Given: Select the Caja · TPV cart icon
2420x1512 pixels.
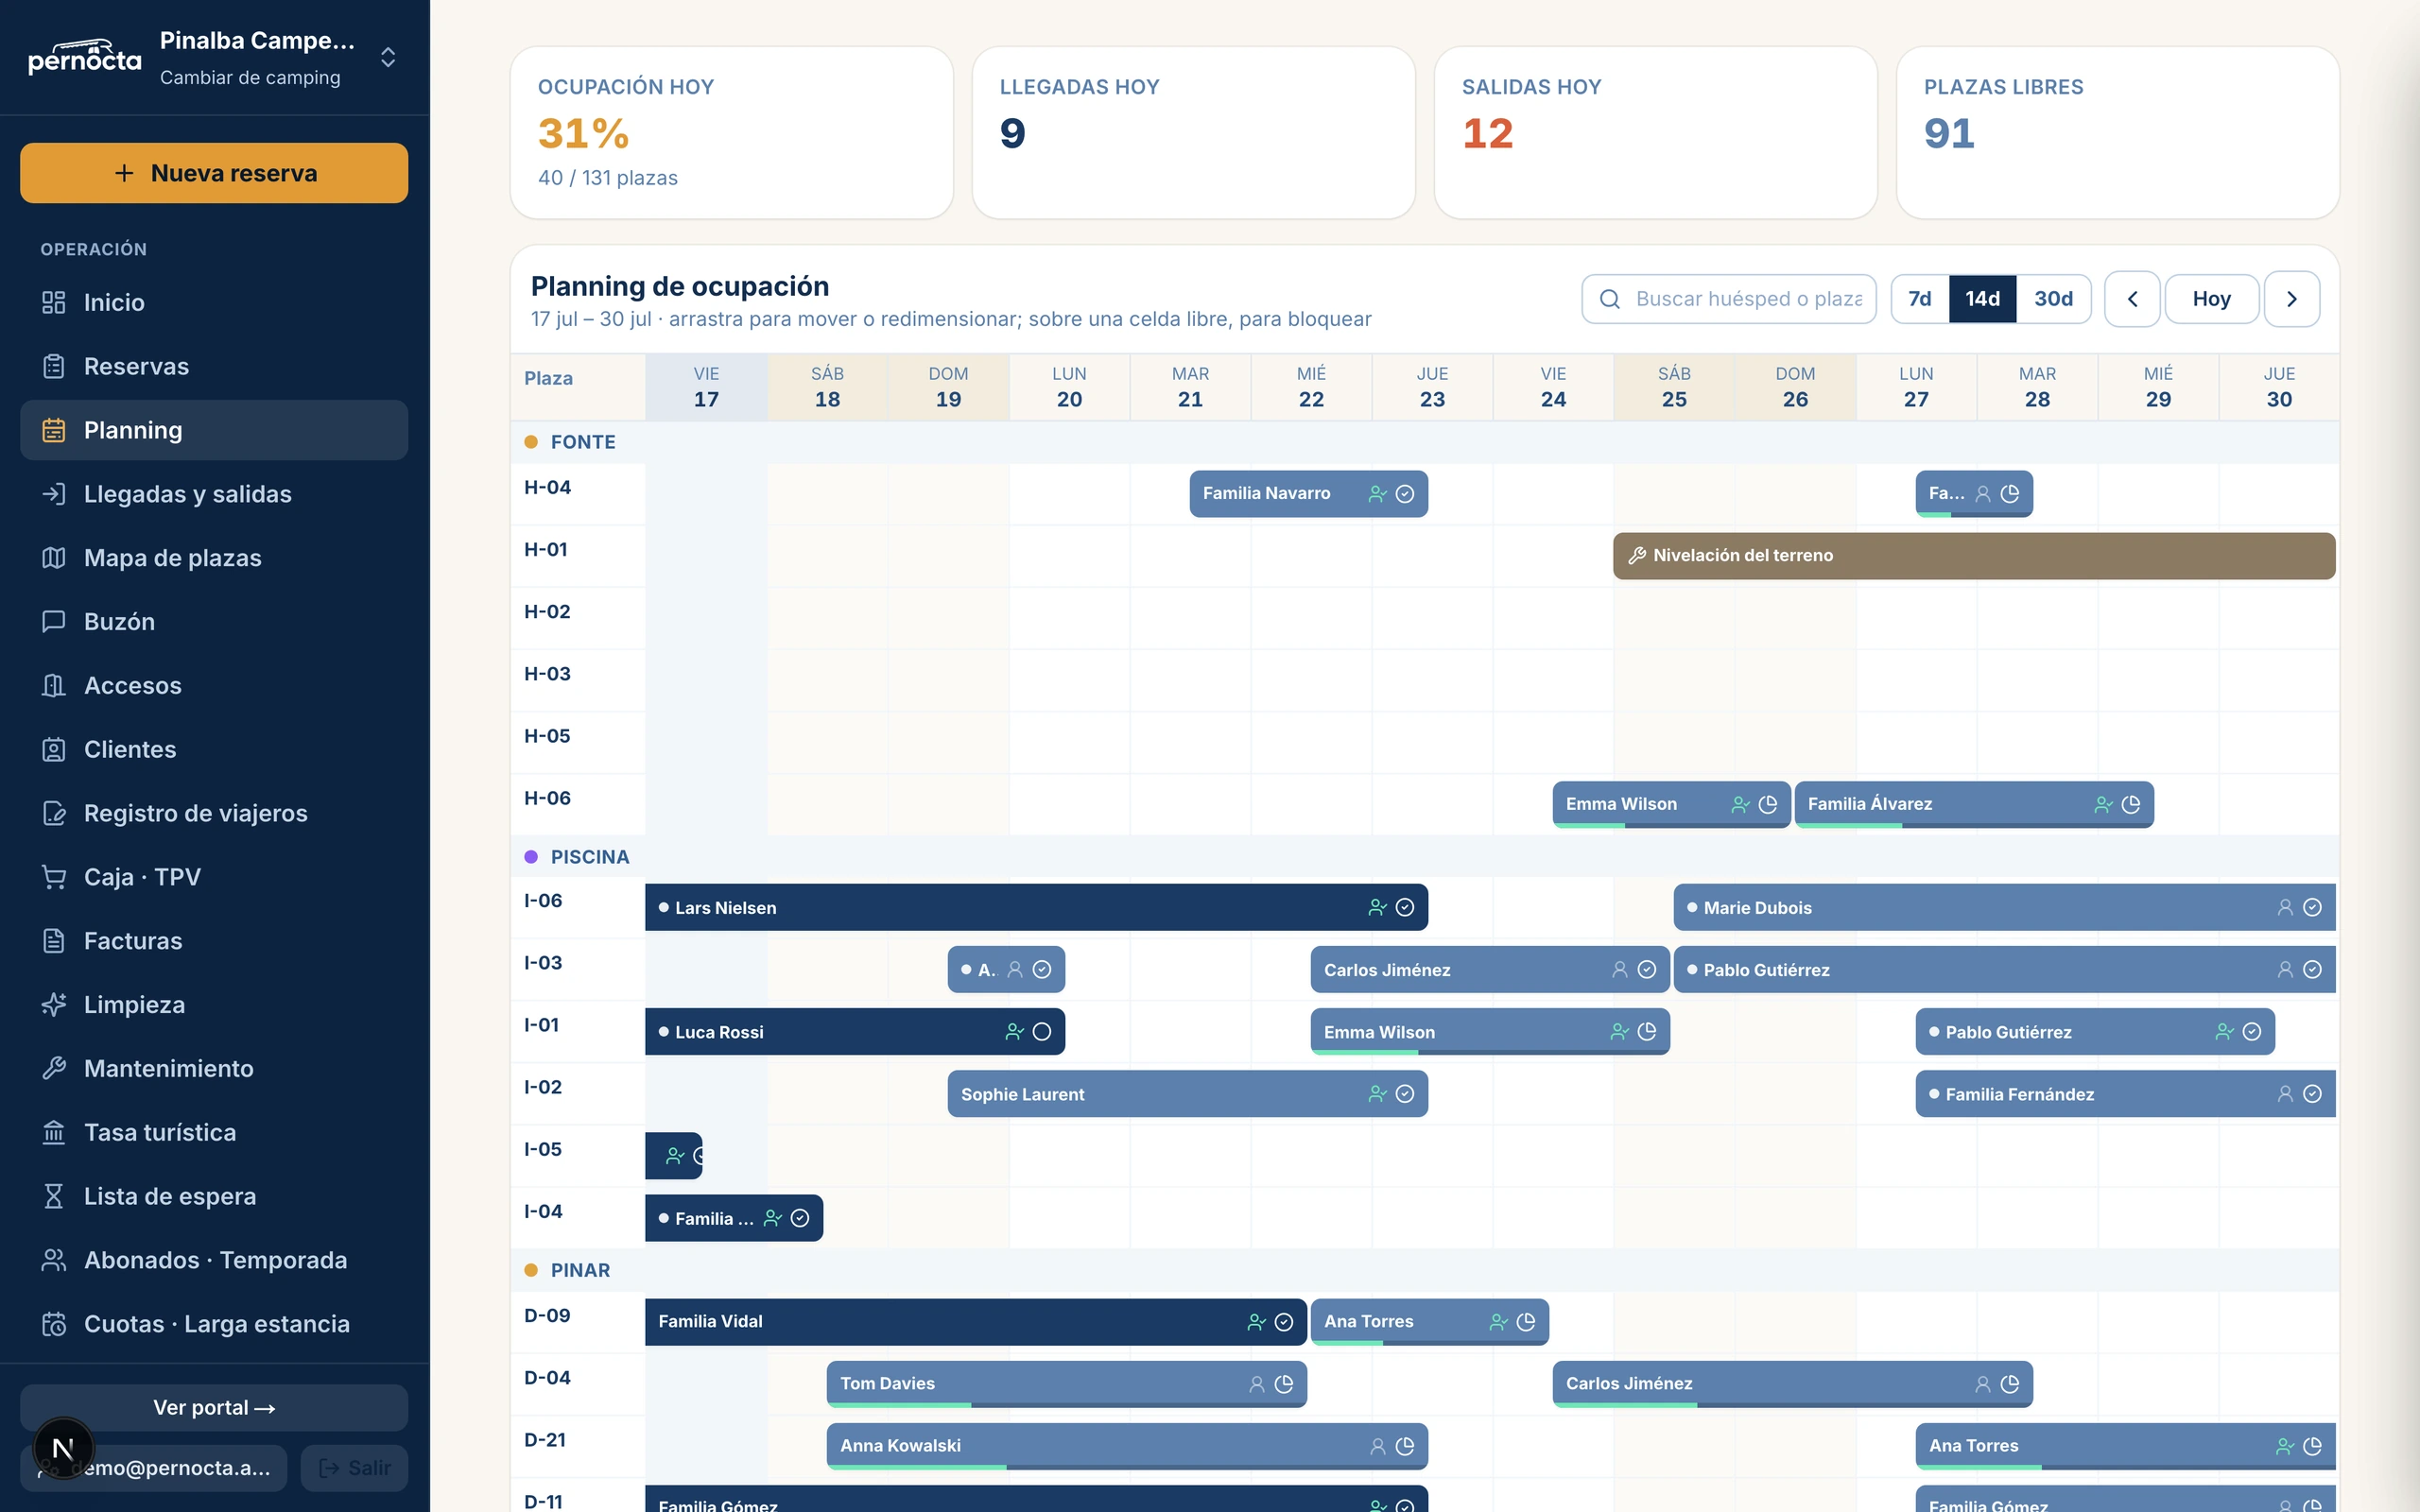Looking at the screenshot, I should click(54, 877).
